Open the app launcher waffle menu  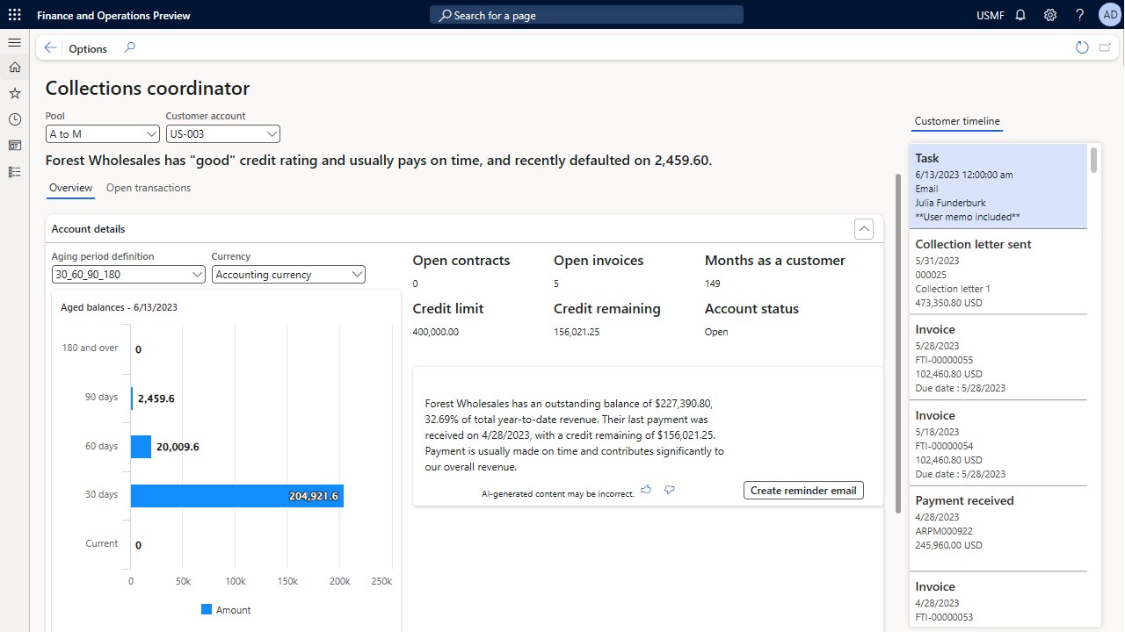(14, 15)
